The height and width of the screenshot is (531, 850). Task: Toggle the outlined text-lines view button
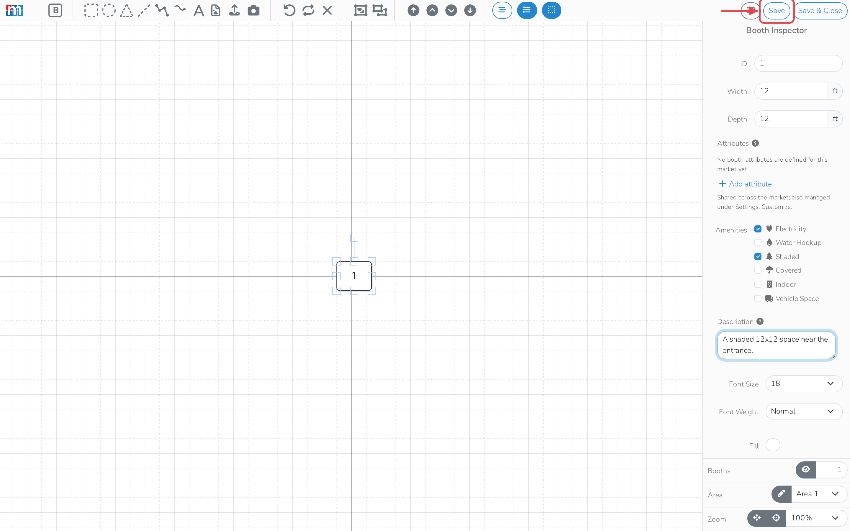(x=502, y=10)
